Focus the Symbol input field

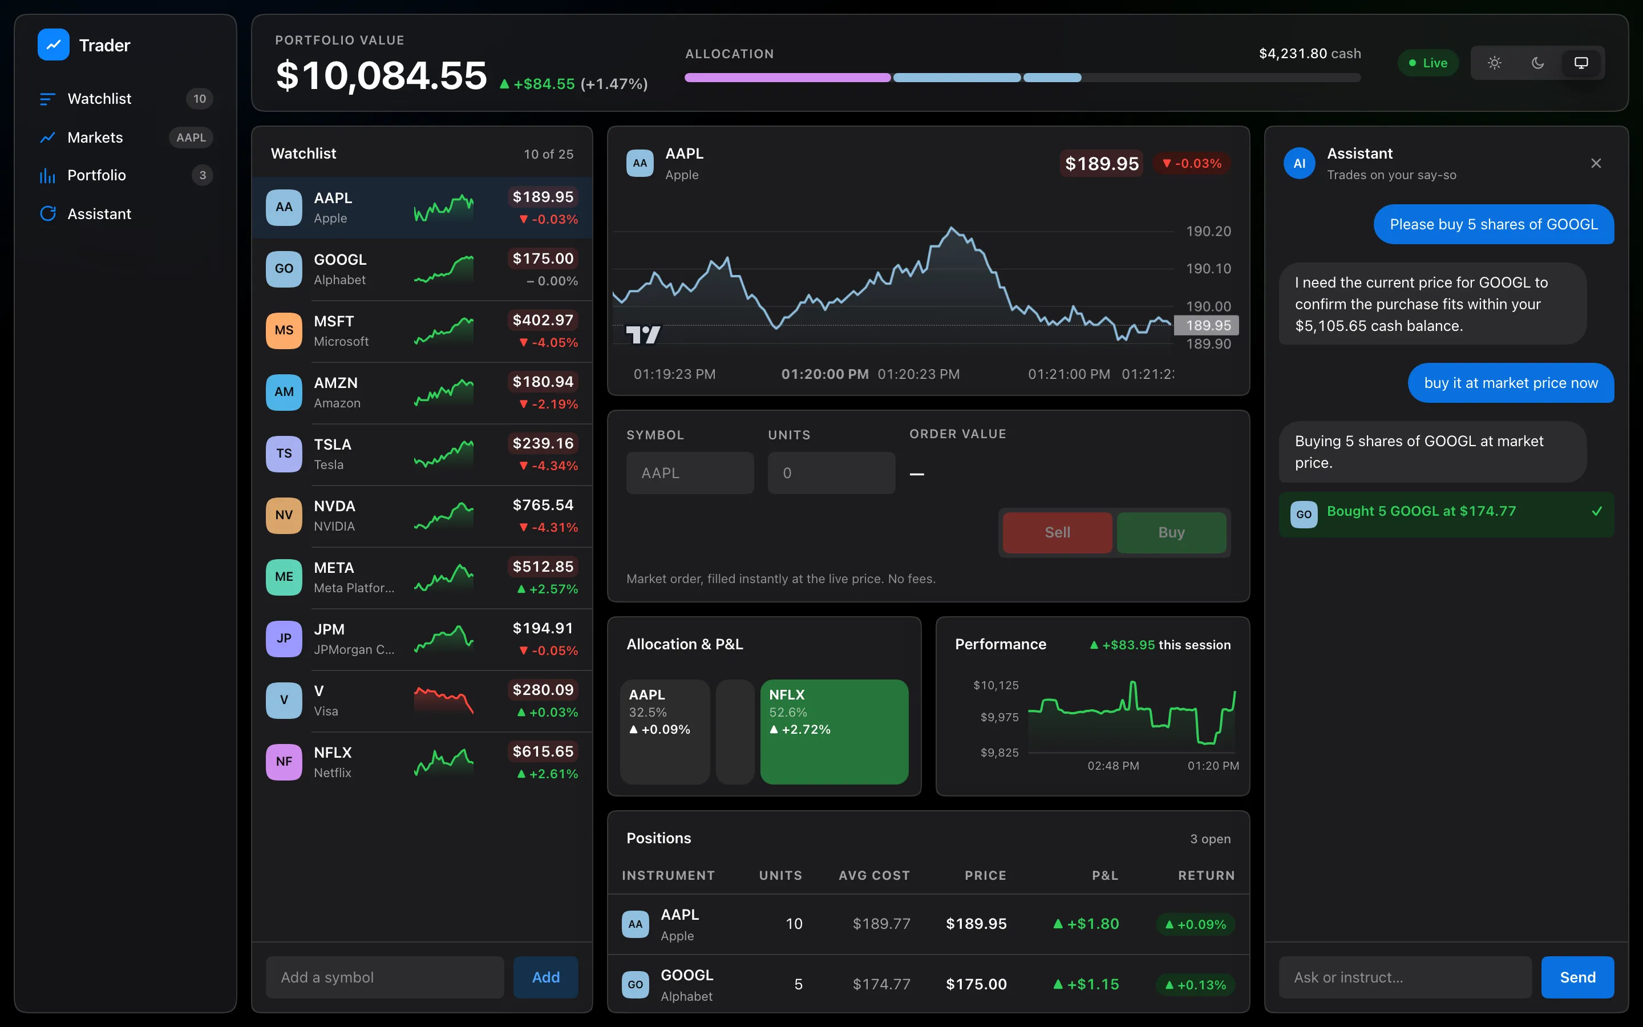[690, 473]
